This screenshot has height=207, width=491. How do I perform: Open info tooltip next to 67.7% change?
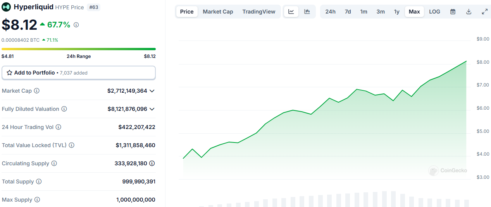click(x=76, y=25)
